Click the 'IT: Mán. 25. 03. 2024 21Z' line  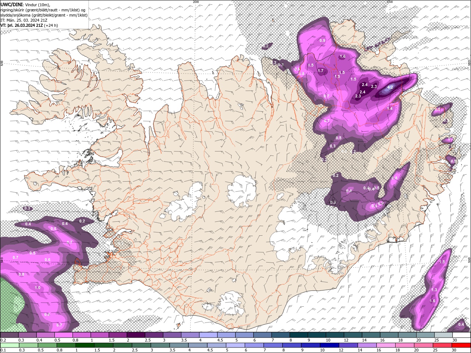pos(25,20)
